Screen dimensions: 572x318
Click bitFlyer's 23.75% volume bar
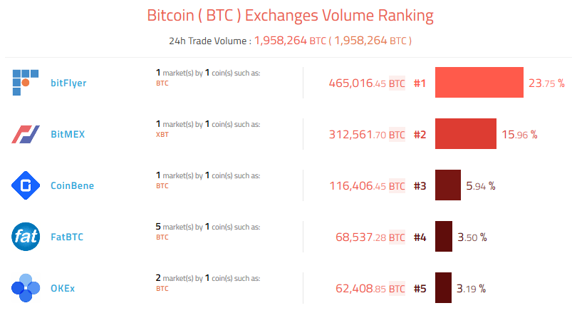(479, 83)
